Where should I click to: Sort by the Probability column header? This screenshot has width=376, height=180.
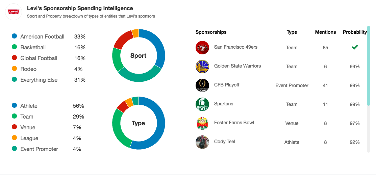[355, 32]
